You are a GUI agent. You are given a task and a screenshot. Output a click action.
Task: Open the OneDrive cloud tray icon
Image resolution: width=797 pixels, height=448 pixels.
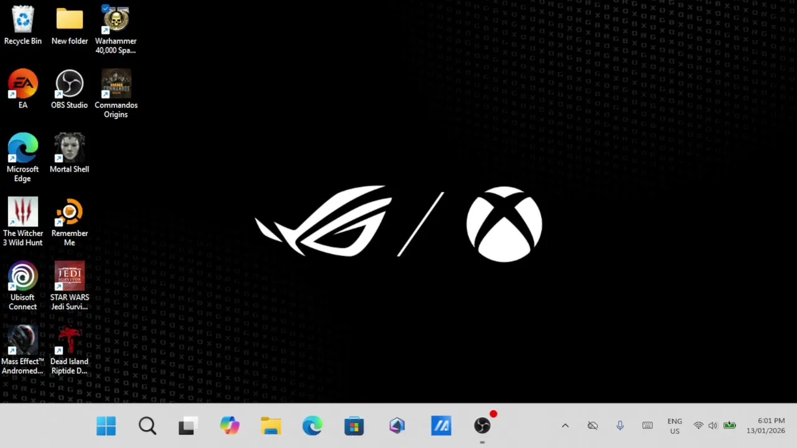(x=593, y=426)
